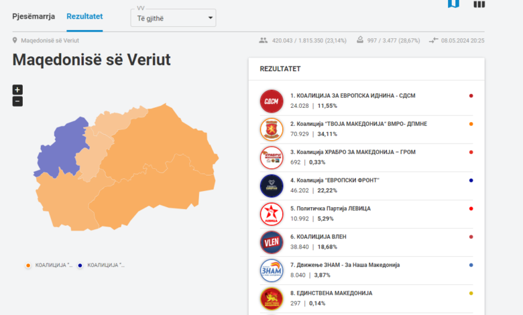
Task: Click the color dot beside Коалиција ВЛЕН
Action: click(x=471, y=237)
